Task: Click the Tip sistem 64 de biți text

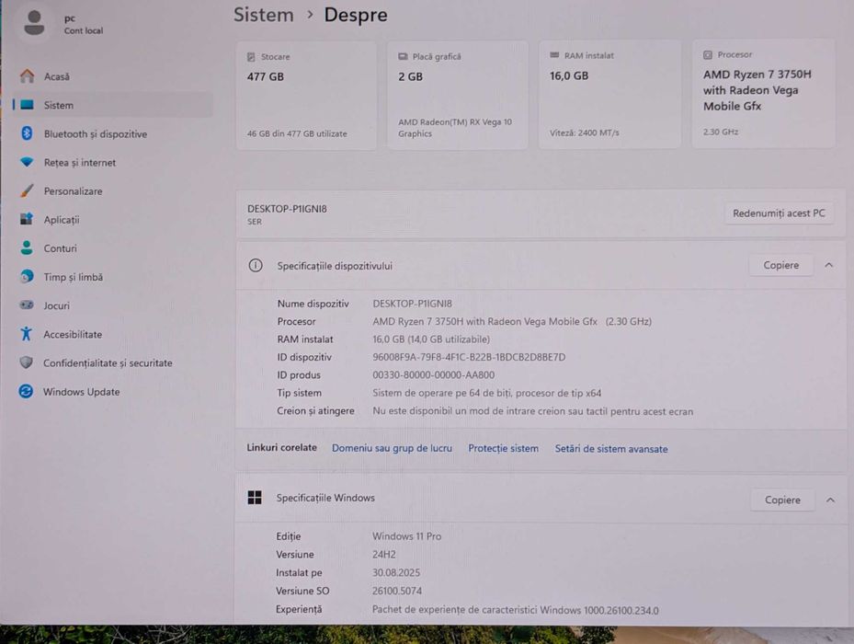Action: 487,393
